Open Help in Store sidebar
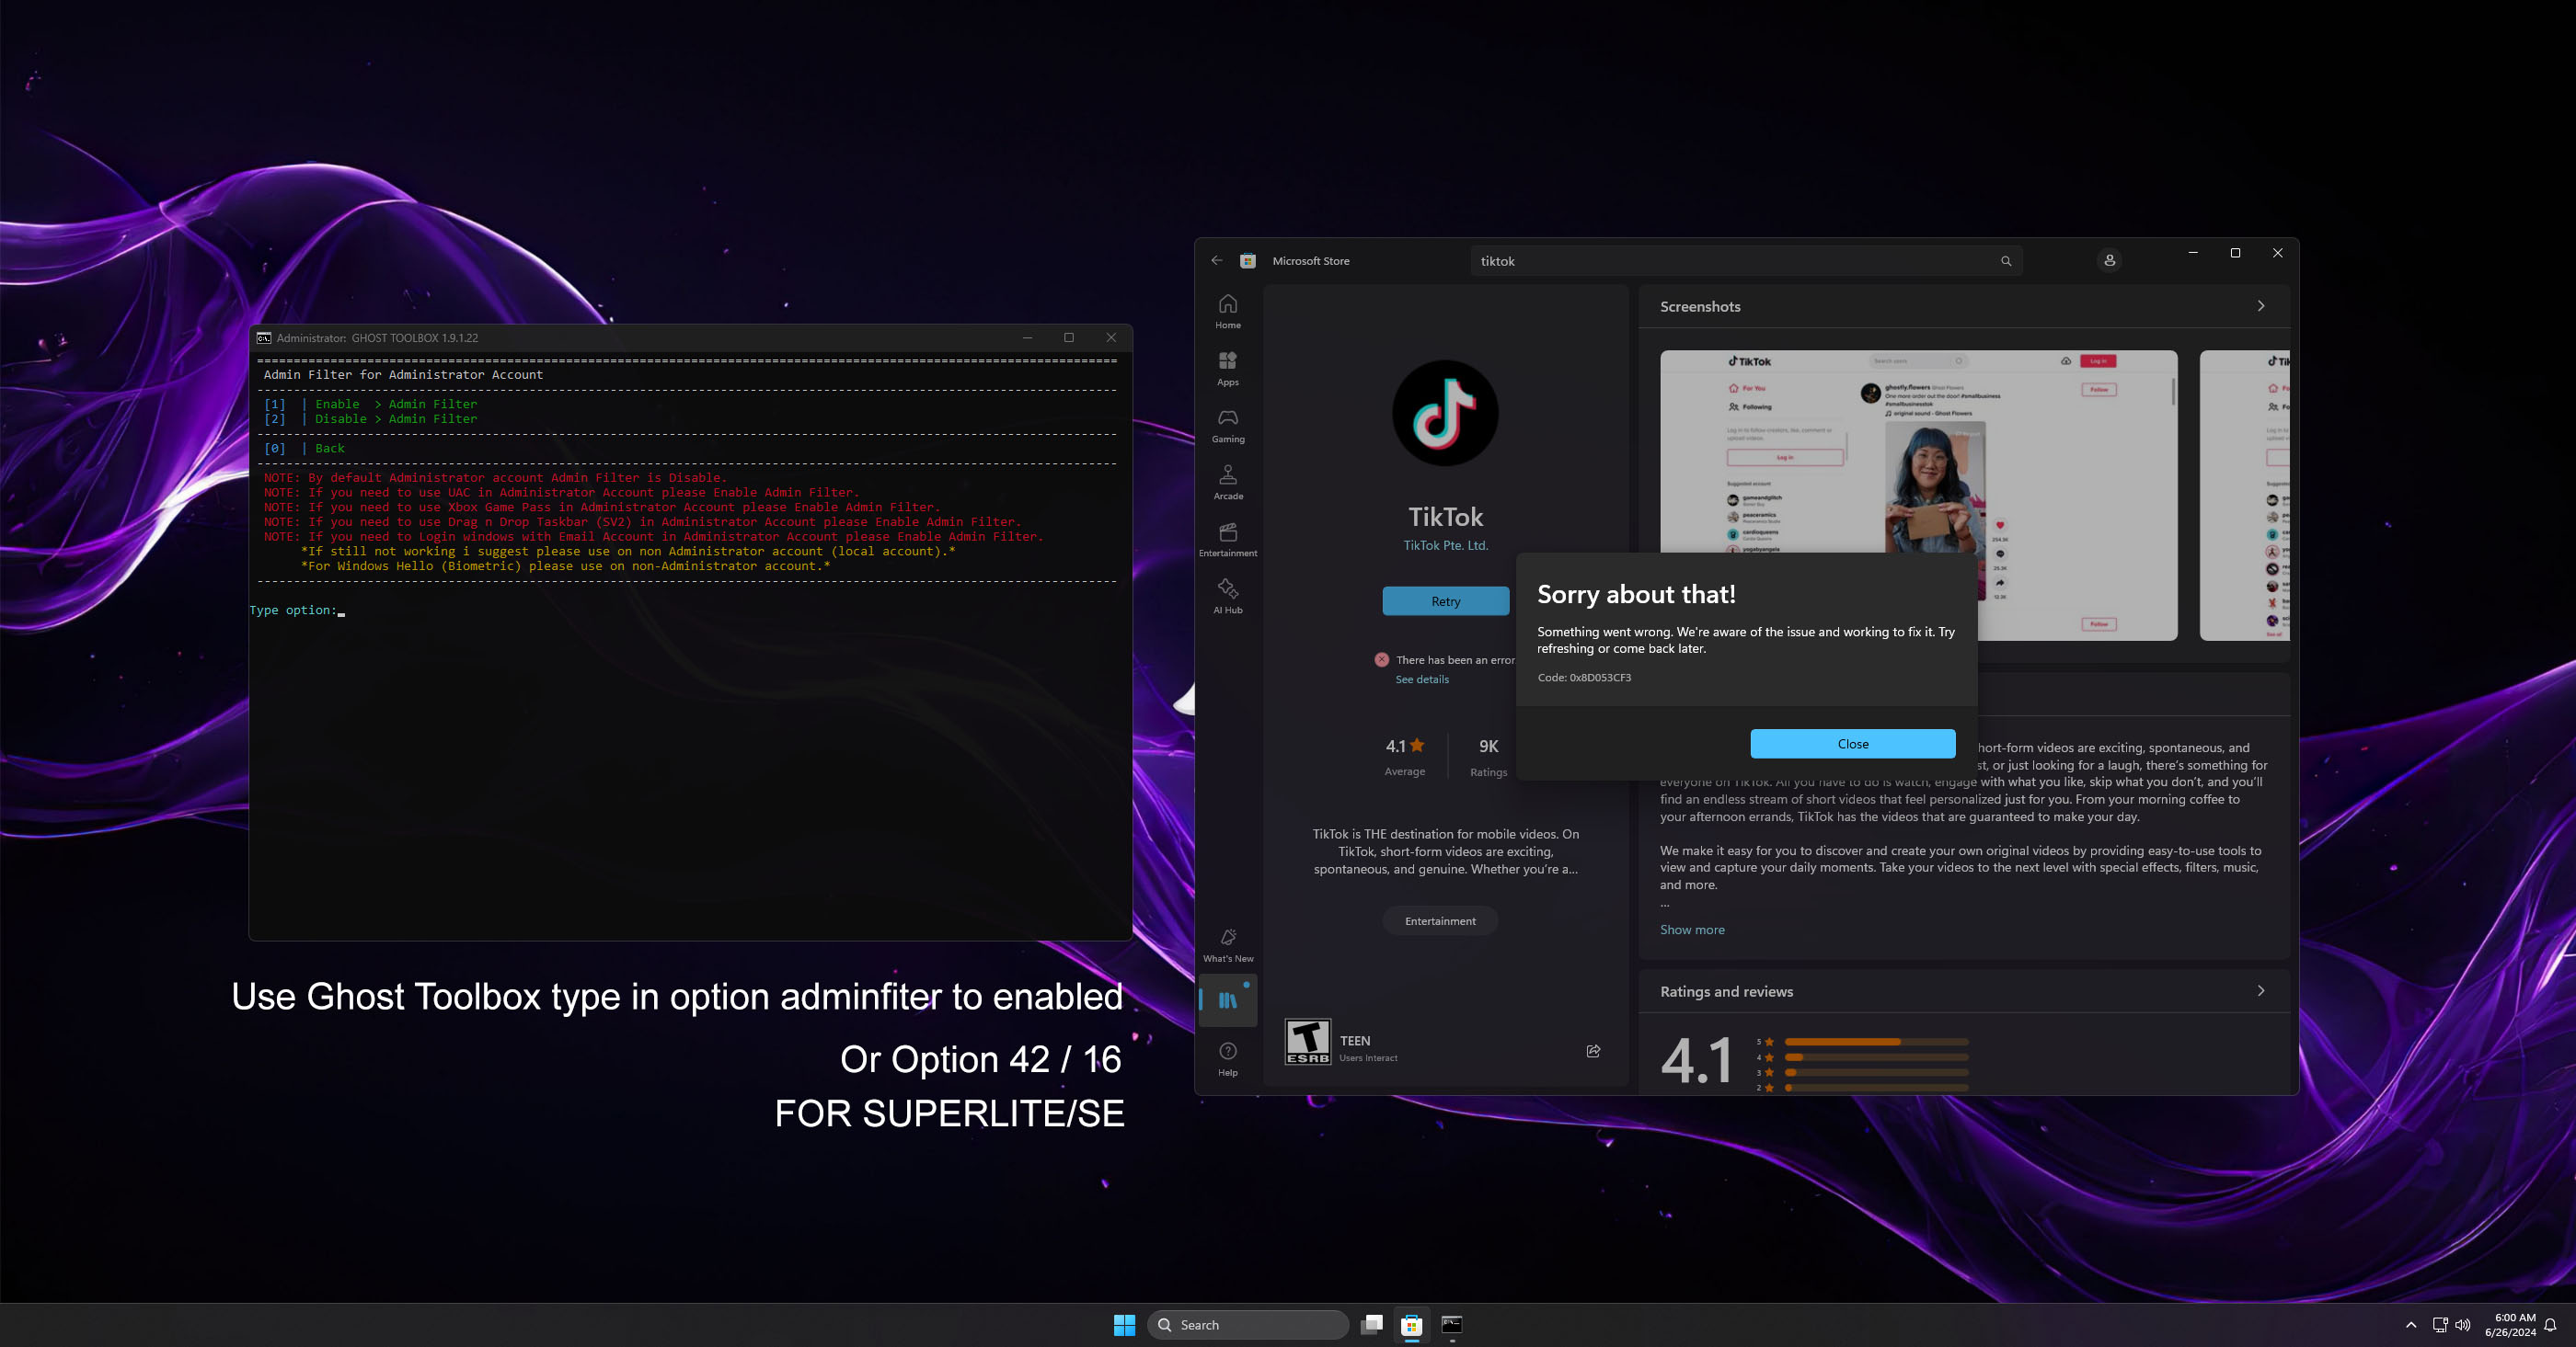This screenshot has width=2576, height=1347. (1228, 1059)
